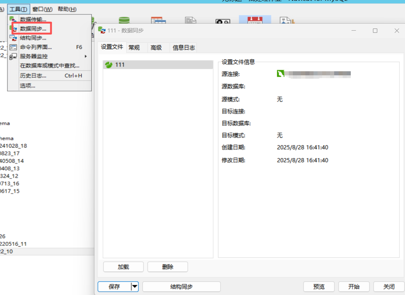The width and height of the screenshot is (405, 295).
Task: Click the red calendar schedule toolbar icon
Action: [255, 20]
